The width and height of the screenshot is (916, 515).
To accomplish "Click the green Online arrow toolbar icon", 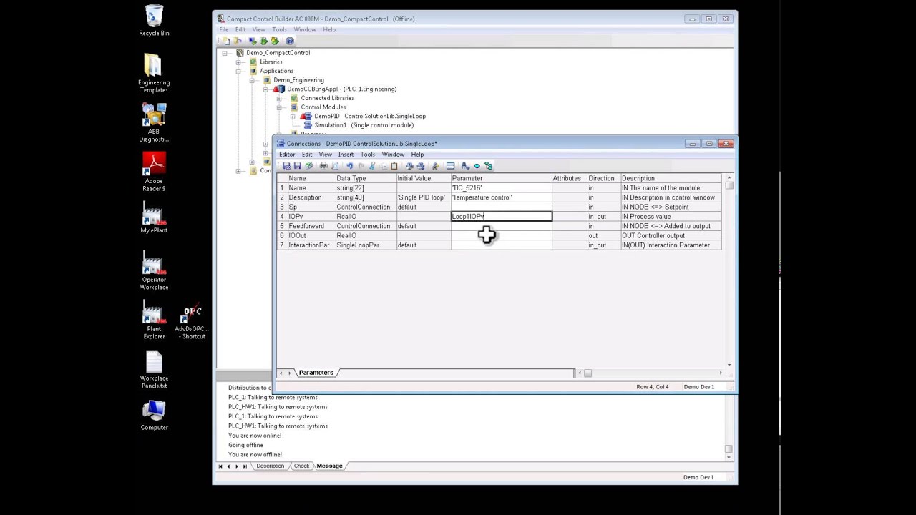I will point(263,41).
